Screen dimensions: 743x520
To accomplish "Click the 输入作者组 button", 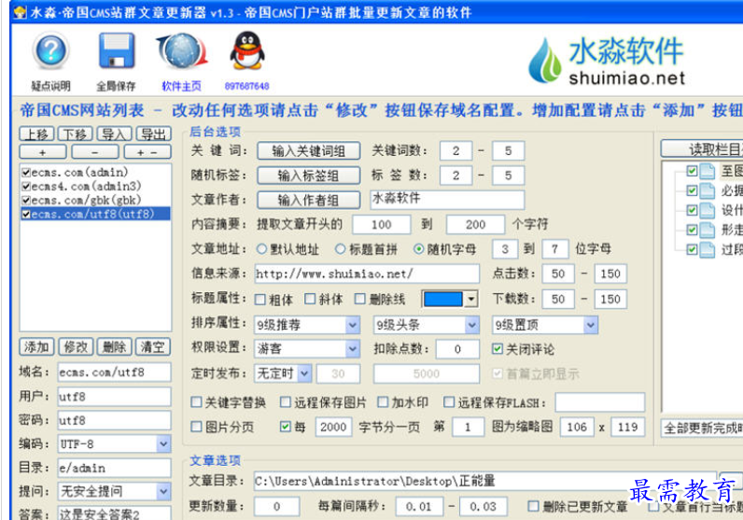I will [x=308, y=200].
